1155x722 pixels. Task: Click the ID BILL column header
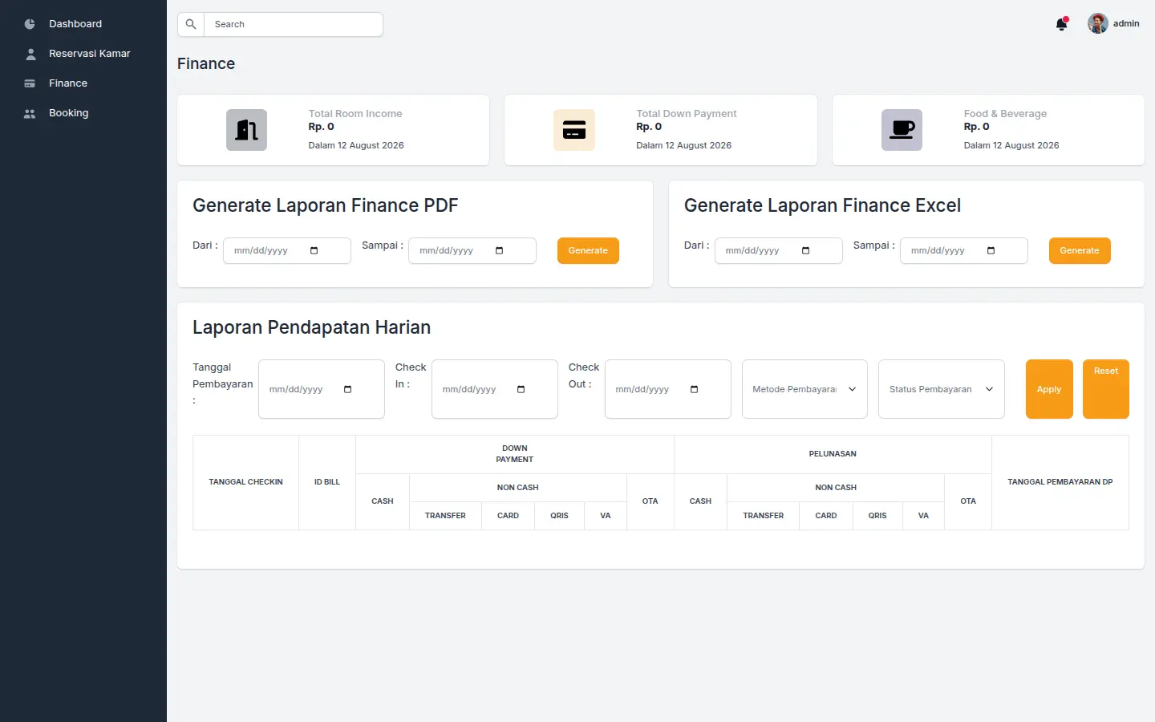[327, 482]
